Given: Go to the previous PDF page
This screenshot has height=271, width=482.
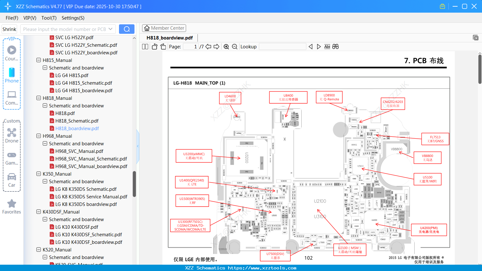Looking at the screenshot, I should coord(208,47).
